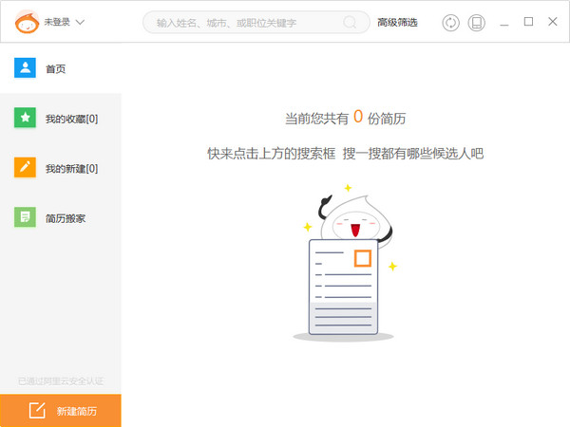Click the user avatar logo

click(28, 22)
